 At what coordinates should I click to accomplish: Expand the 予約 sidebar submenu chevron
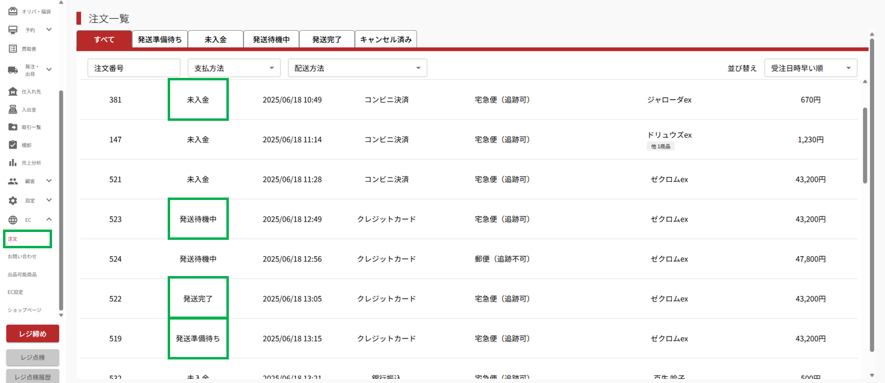(49, 30)
